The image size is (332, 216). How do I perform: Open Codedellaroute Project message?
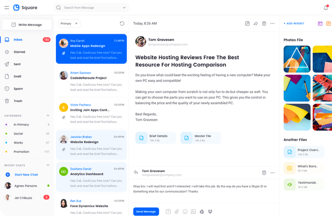[91, 81]
